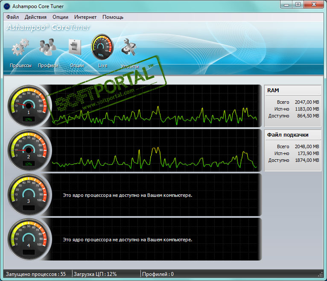Click status Загрузка ЦП : 12%
The width and height of the screenshot is (327, 281).
(x=95, y=274)
